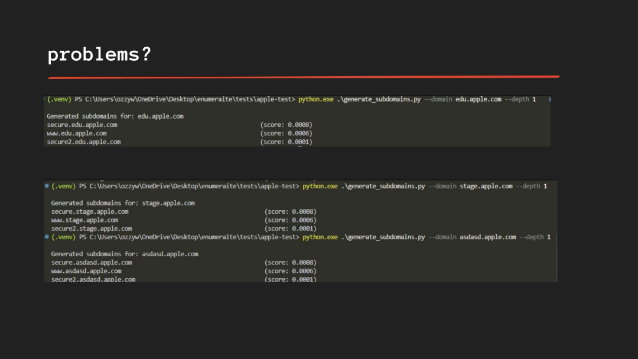Click score 0.0006 beside www.stage.apple.com

pyautogui.click(x=290, y=220)
